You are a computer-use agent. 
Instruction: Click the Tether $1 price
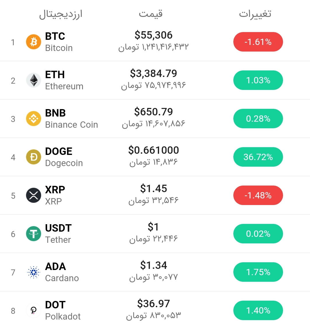(x=153, y=227)
